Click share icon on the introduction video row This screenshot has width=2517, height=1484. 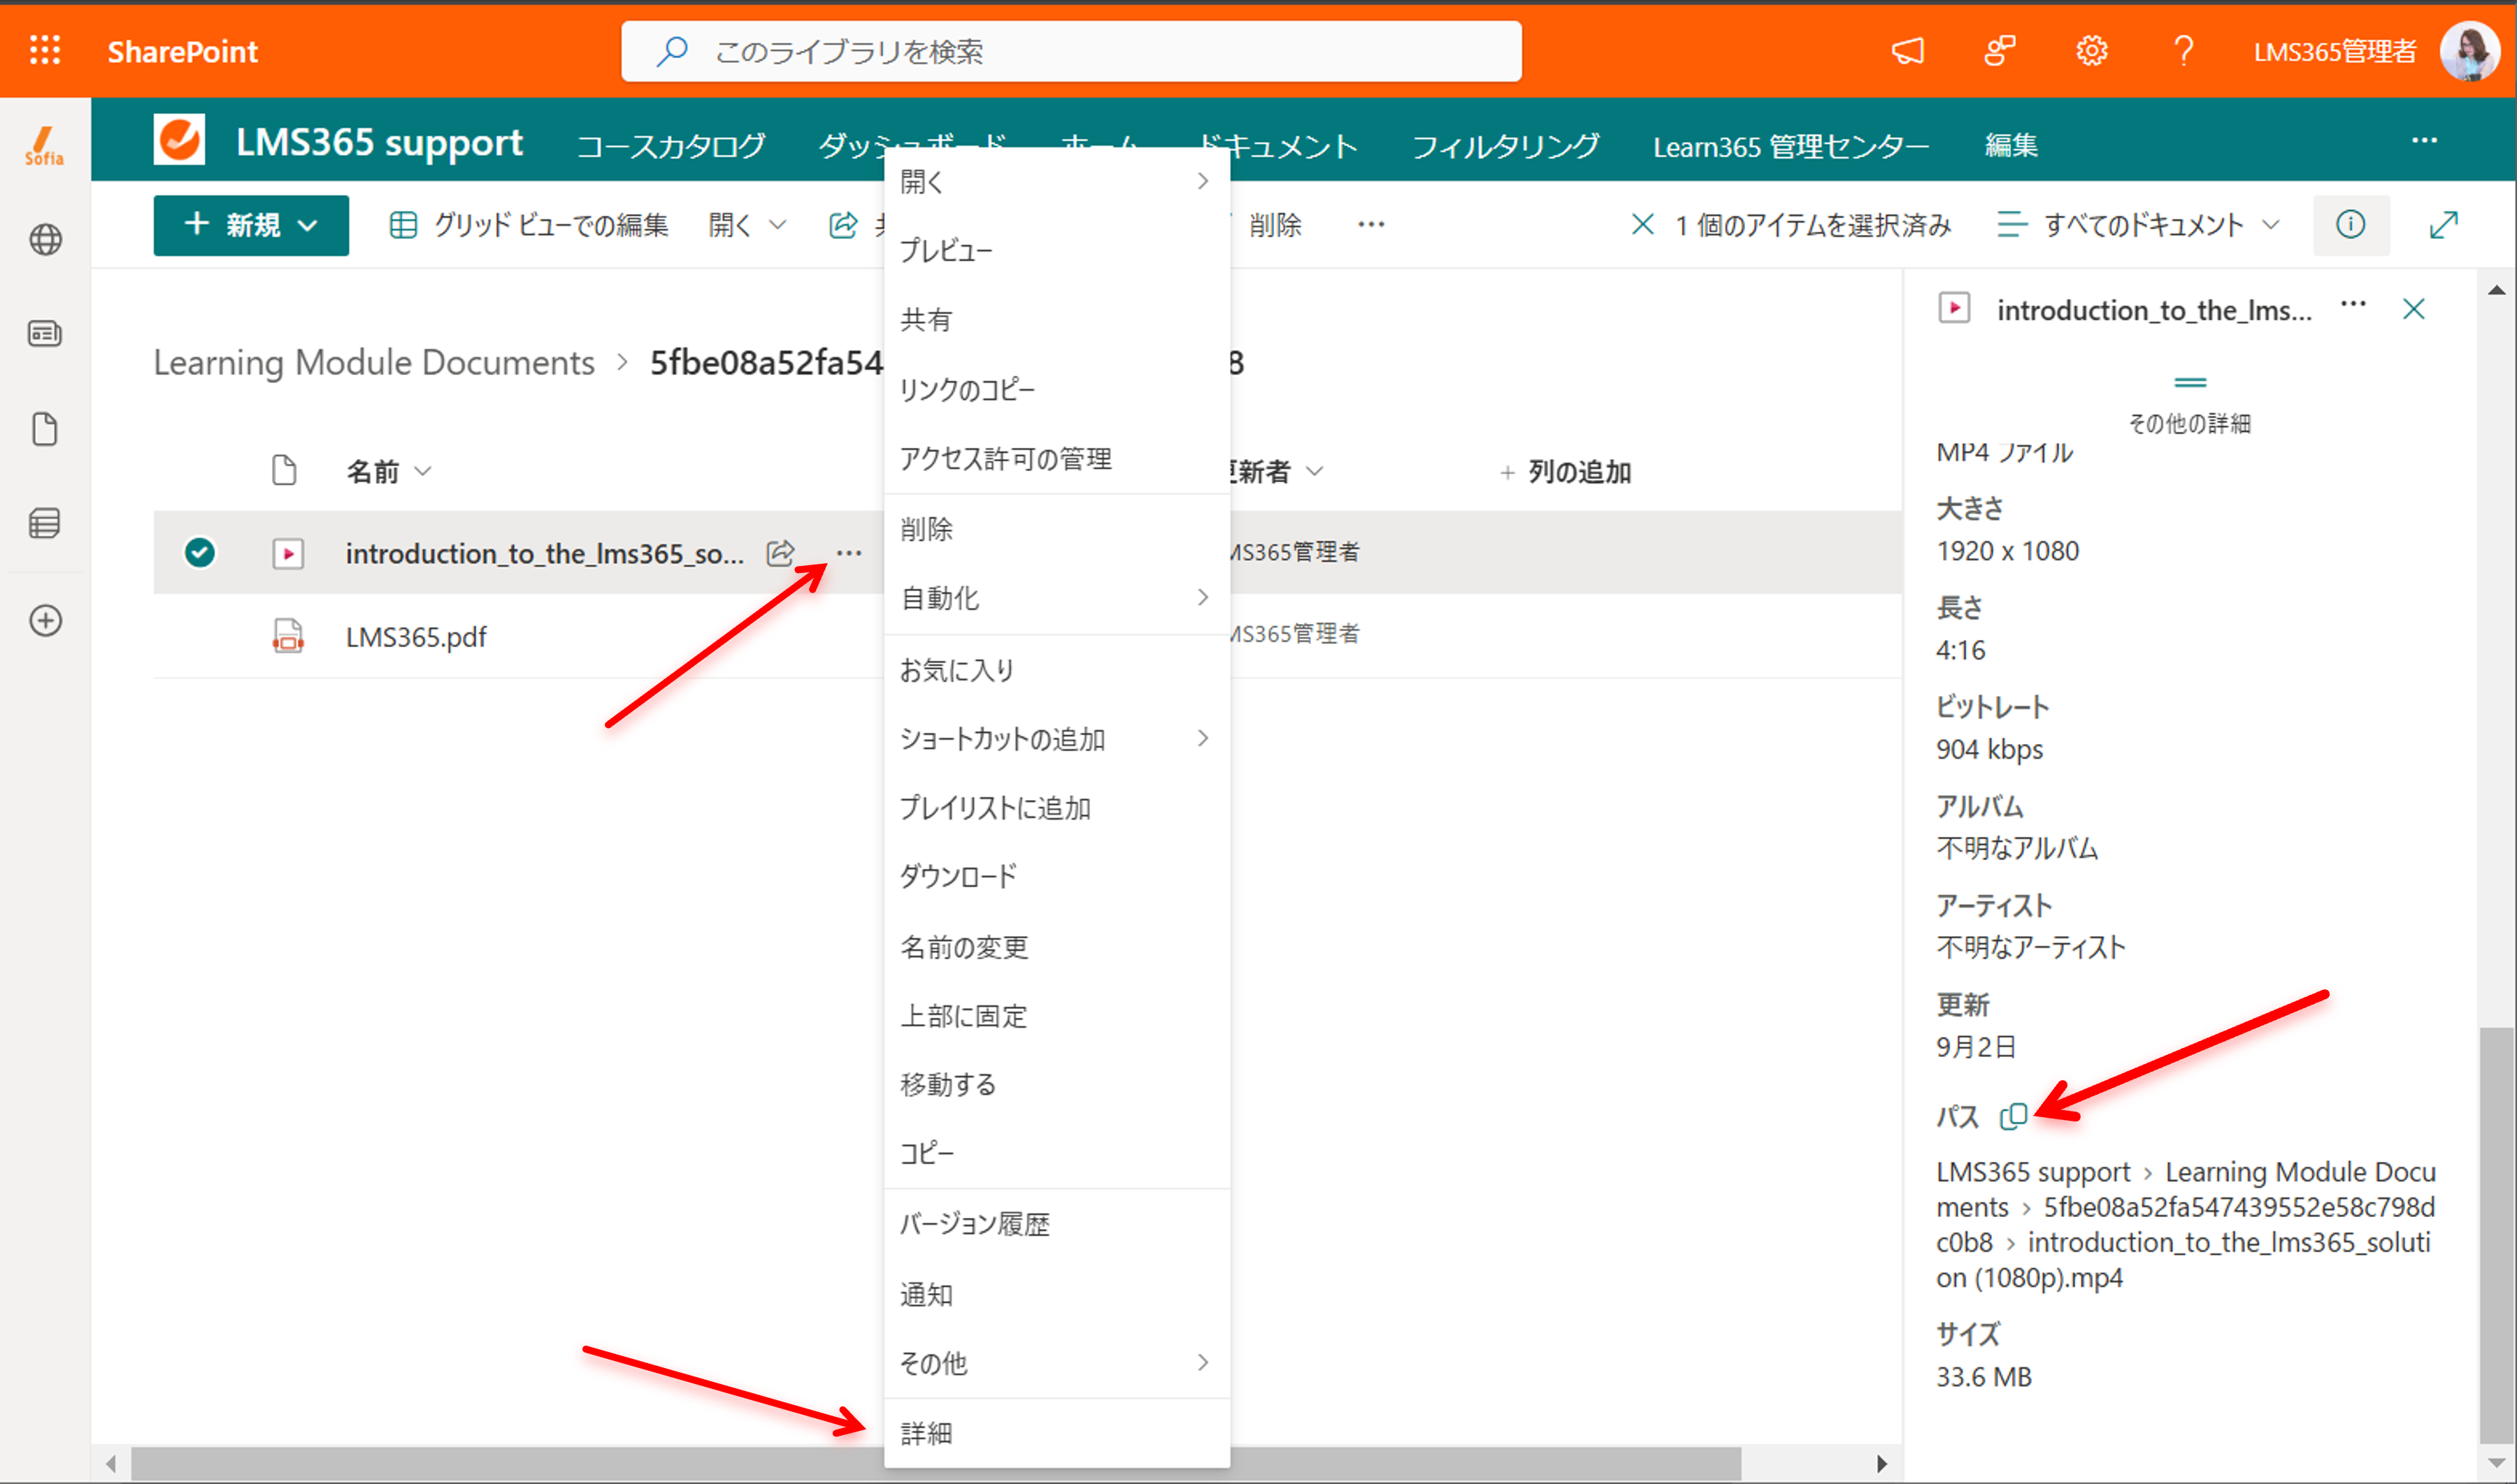780,552
